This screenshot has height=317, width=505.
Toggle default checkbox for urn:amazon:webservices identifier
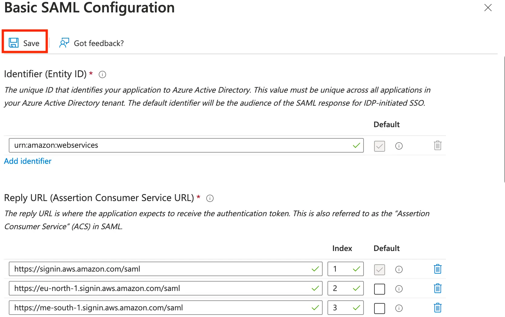tap(379, 146)
